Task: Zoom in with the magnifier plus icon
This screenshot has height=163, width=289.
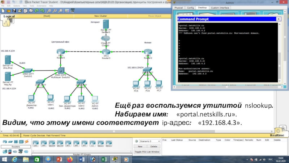Action: (x=49, y=11)
